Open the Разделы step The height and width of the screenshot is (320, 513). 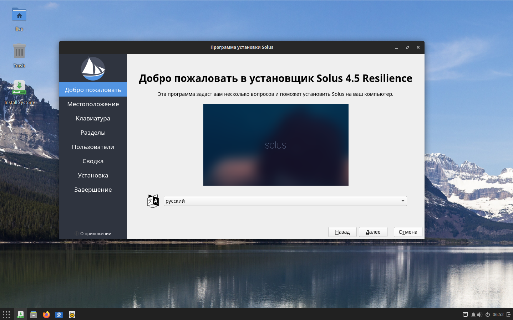coord(93,133)
